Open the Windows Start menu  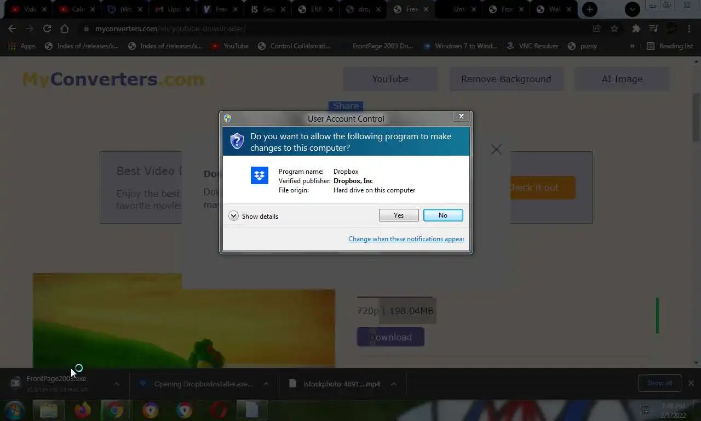pyautogui.click(x=14, y=410)
